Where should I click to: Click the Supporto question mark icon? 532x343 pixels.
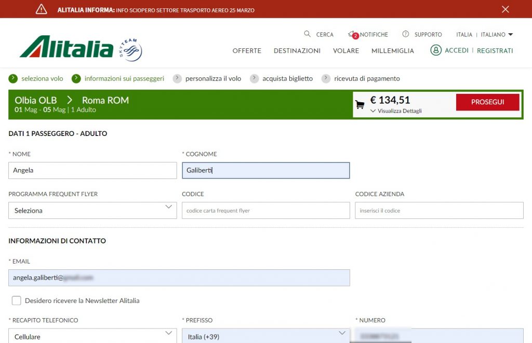(405, 34)
